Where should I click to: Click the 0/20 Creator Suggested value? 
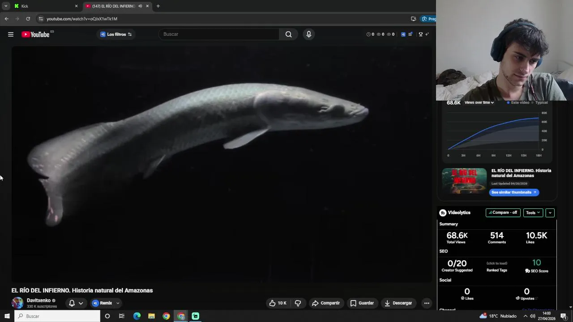(457, 263)
